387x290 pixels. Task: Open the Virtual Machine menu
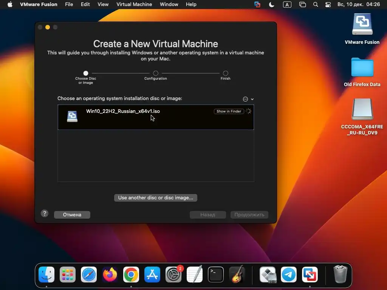coord(134,5)
